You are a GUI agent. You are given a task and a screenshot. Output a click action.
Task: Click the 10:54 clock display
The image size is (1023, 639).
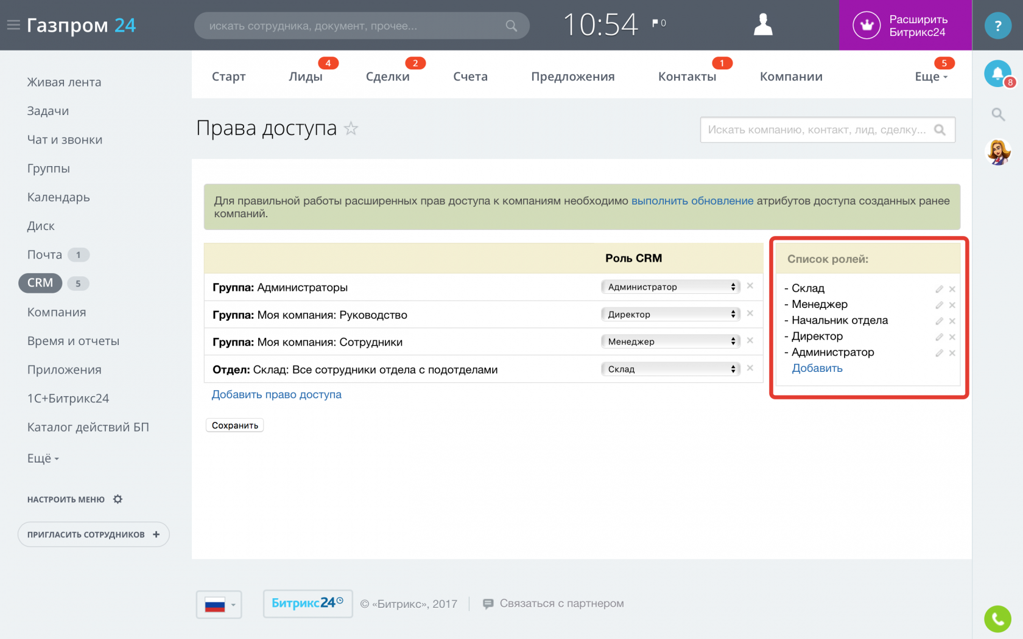point(600,25)
